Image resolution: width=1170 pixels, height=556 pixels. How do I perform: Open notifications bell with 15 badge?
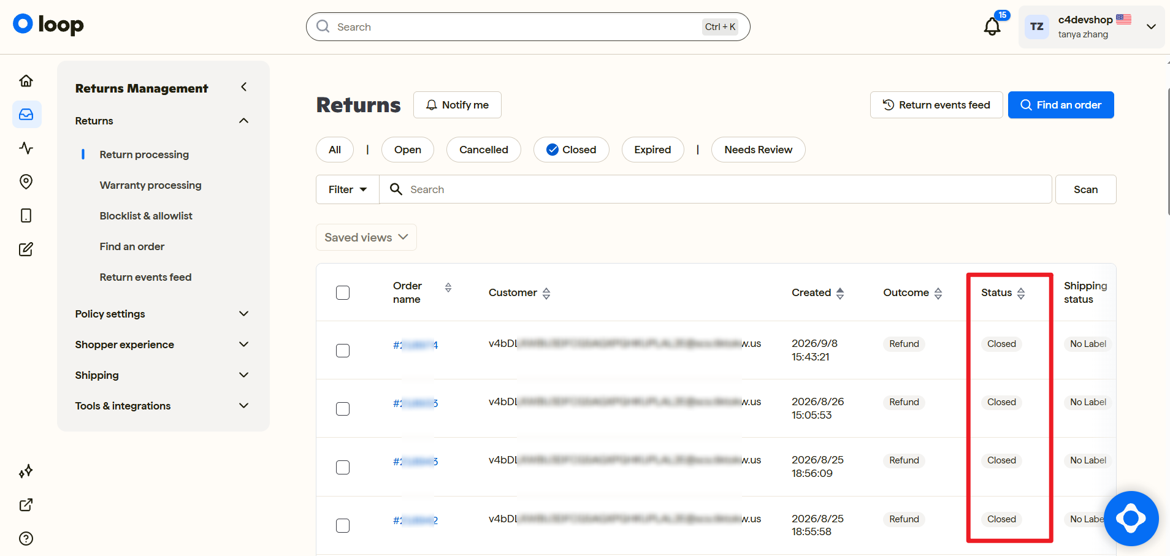tap(993, 26)
